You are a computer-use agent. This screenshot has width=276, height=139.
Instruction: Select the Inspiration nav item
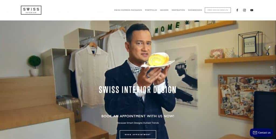[178, 10]
